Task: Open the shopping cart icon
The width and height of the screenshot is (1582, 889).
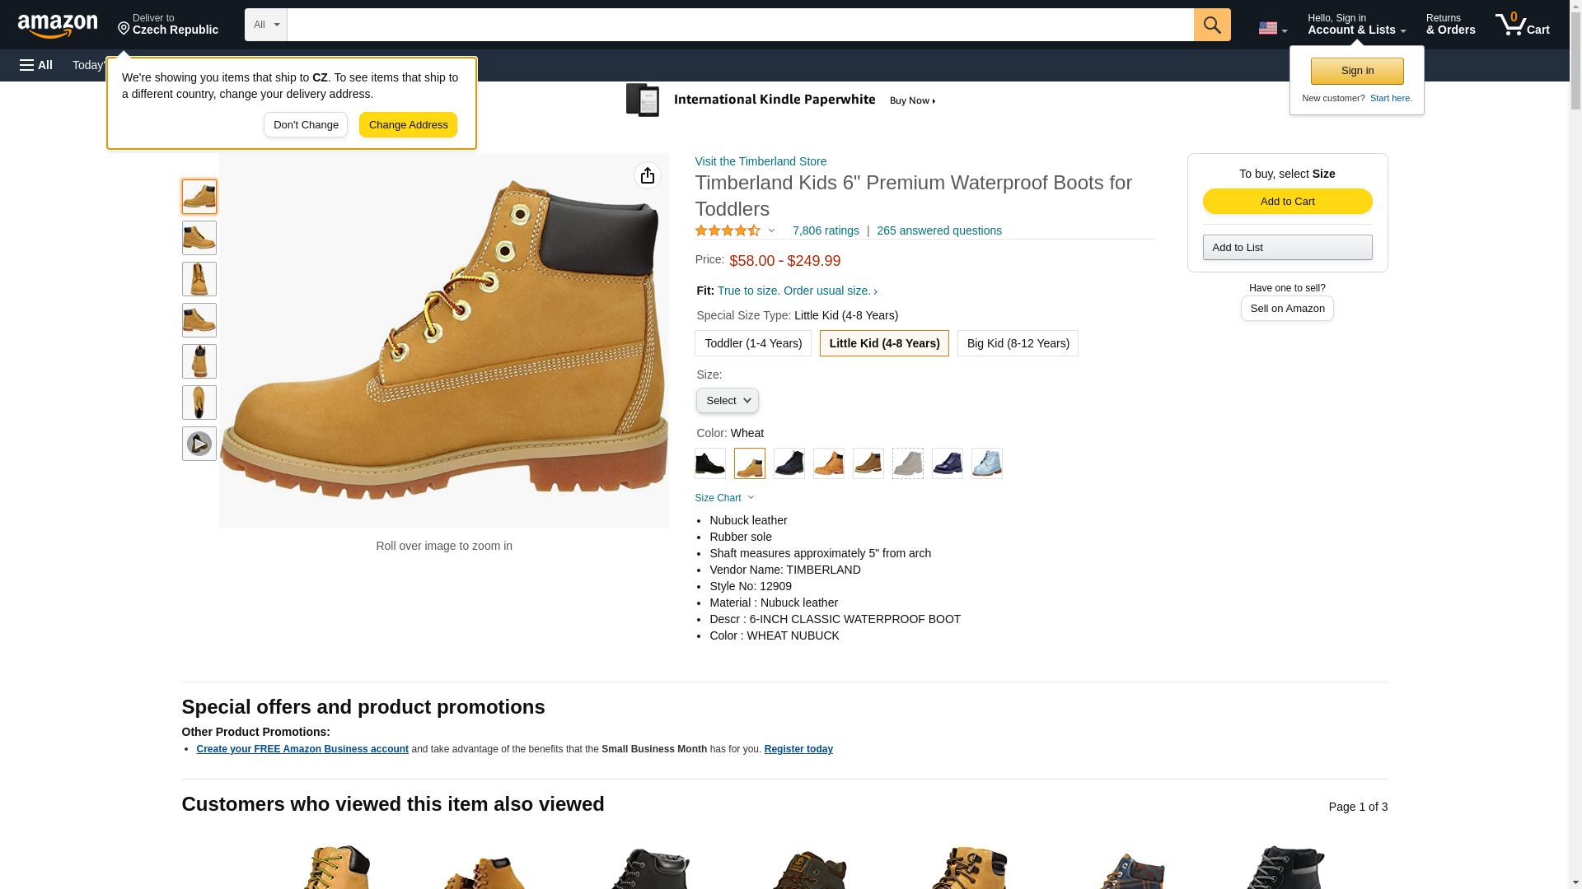Action: [x=1523, y=25]
